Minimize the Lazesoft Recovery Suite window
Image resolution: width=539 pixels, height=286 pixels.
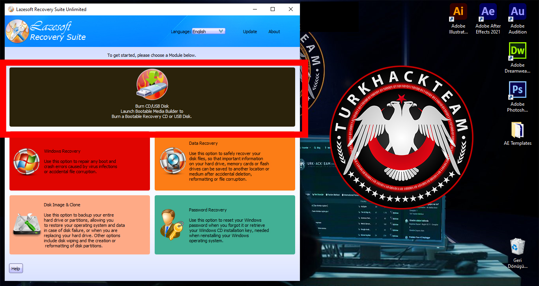(x=255, y=9)
